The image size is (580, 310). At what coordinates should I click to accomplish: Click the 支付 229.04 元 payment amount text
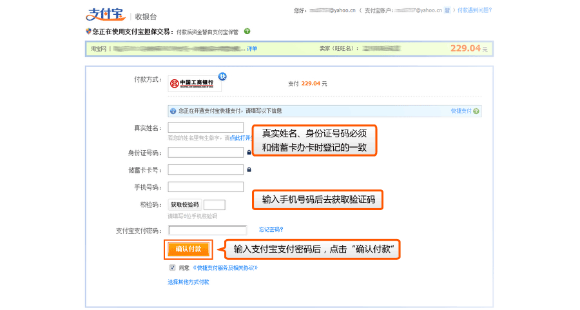click(307, 84)
